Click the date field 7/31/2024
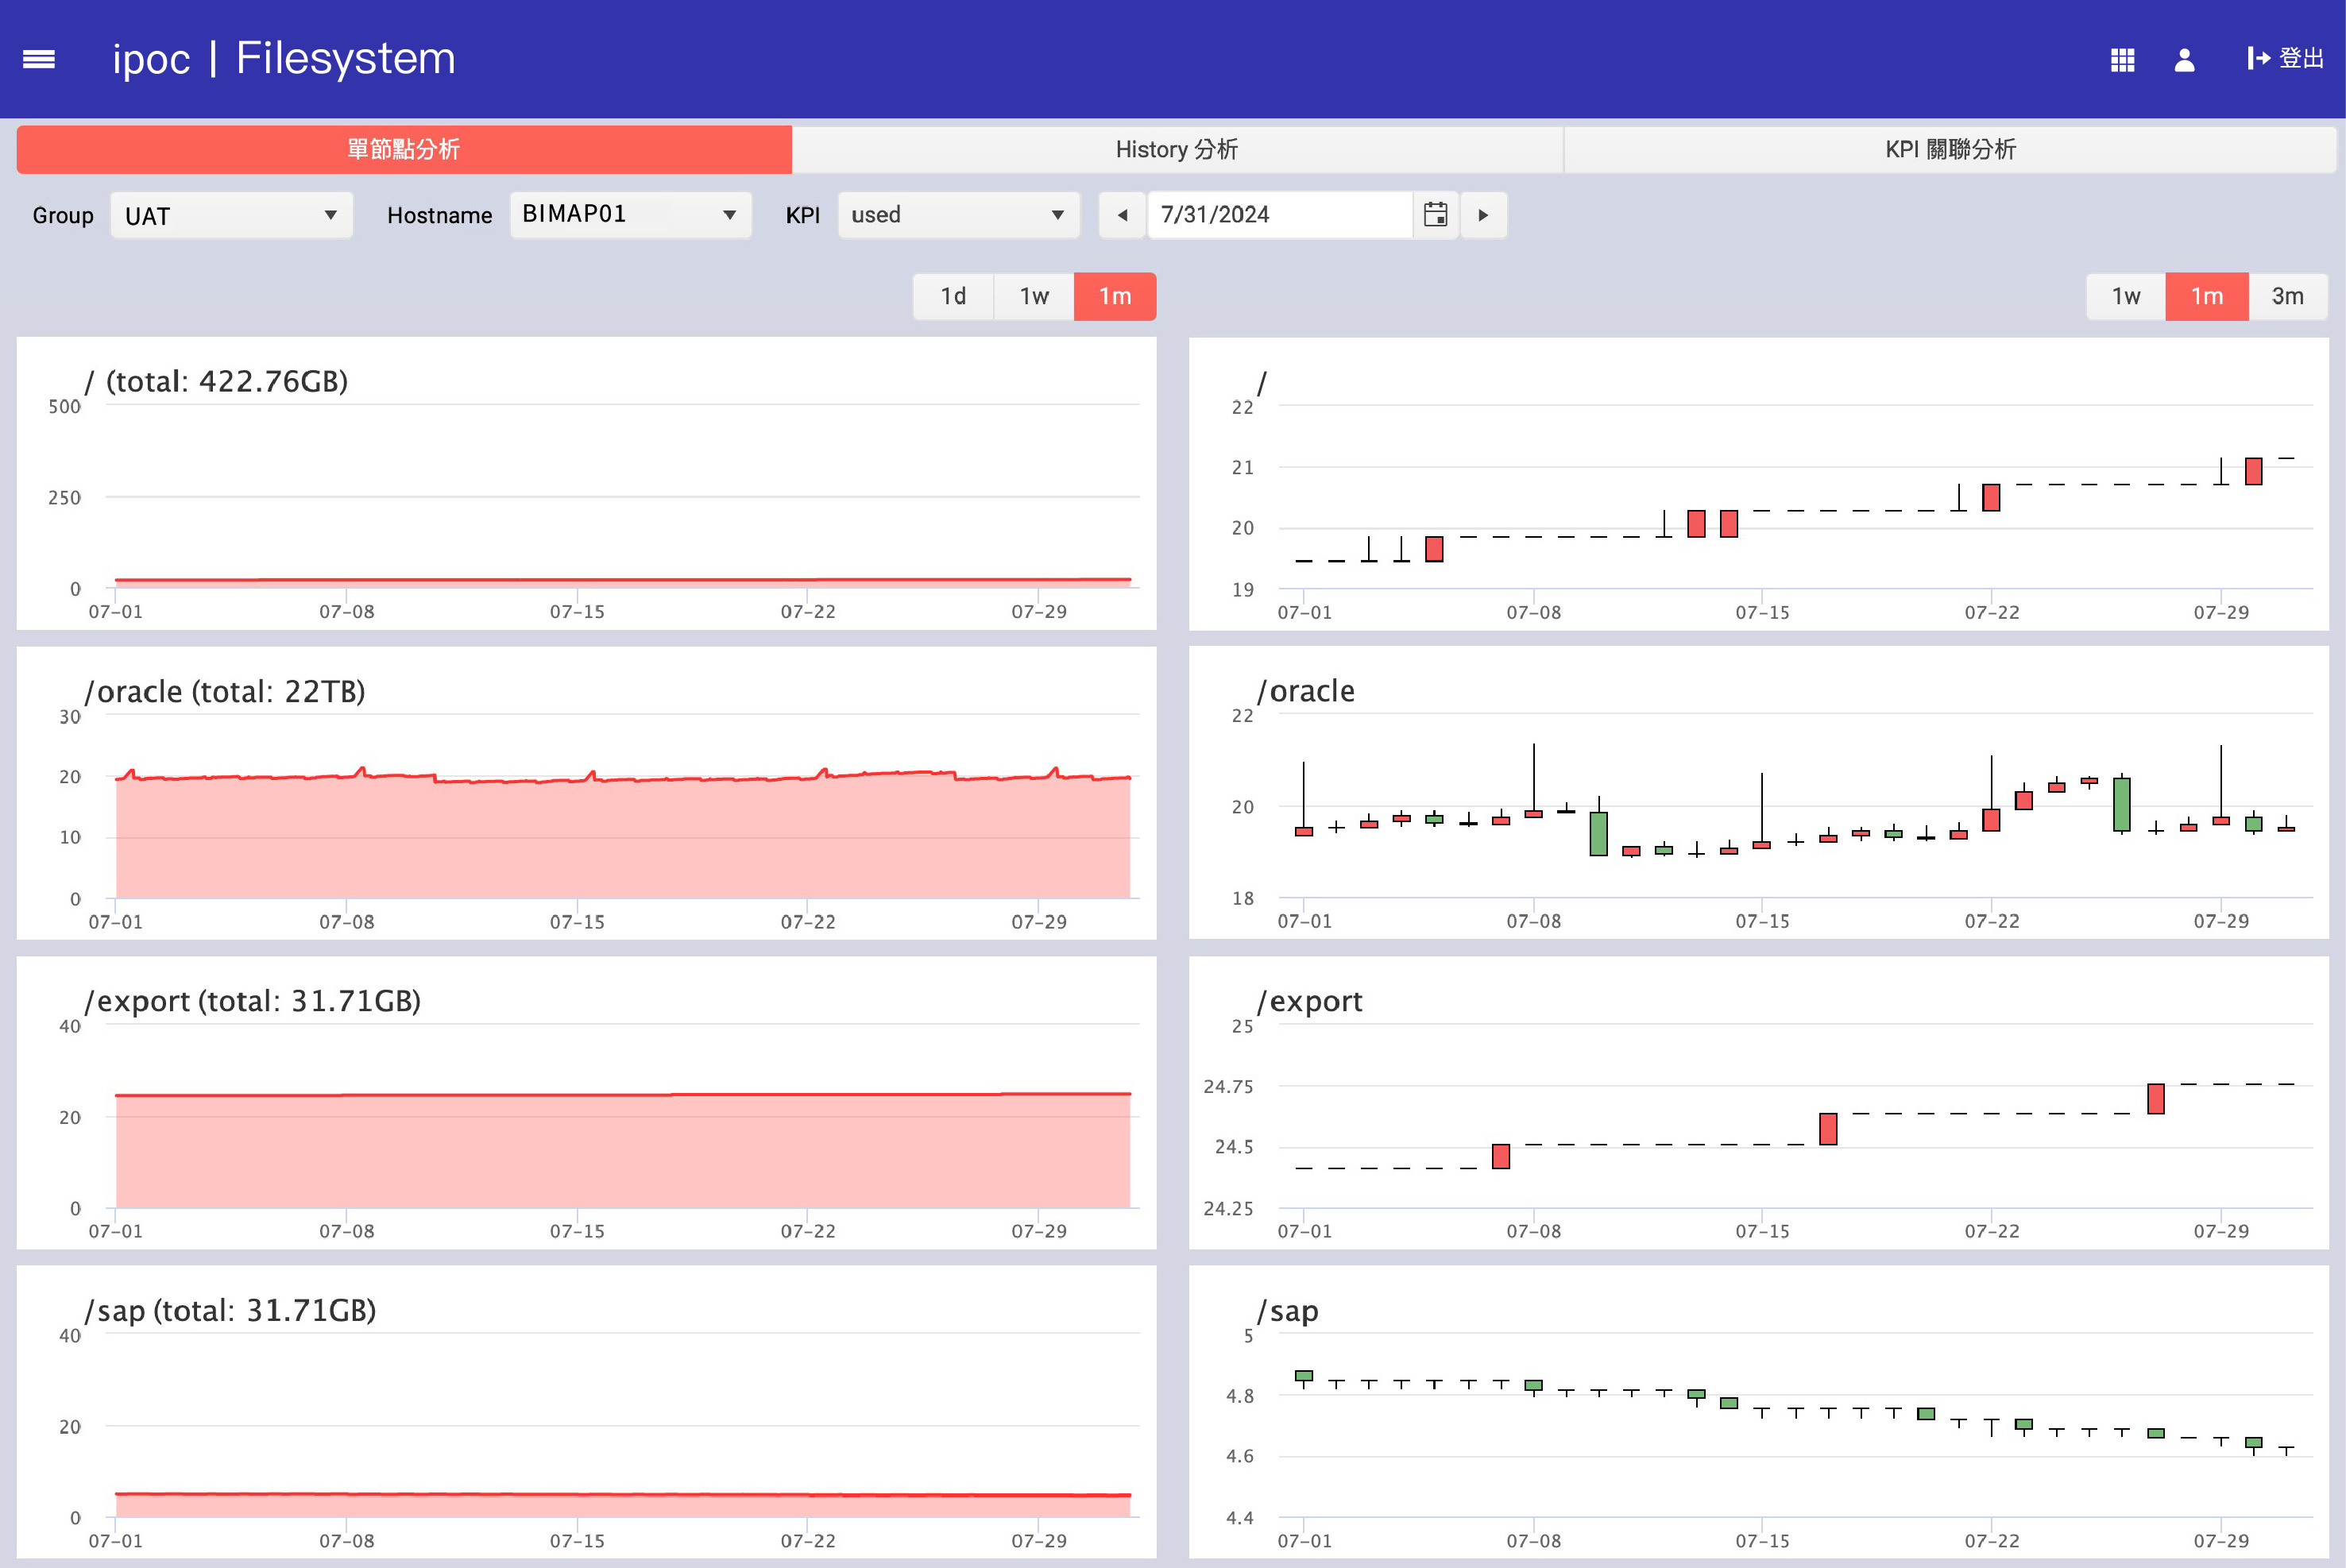This screenshot has width=2346, height=1568. (1280, 215)
